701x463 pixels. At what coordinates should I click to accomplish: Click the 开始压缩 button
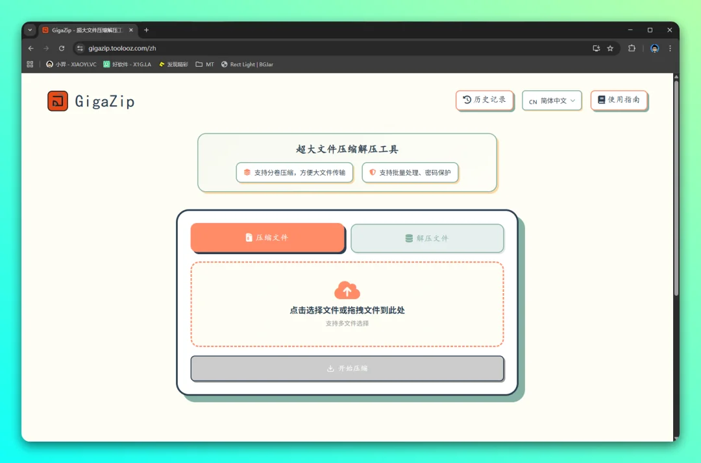(x=347, y=368)
